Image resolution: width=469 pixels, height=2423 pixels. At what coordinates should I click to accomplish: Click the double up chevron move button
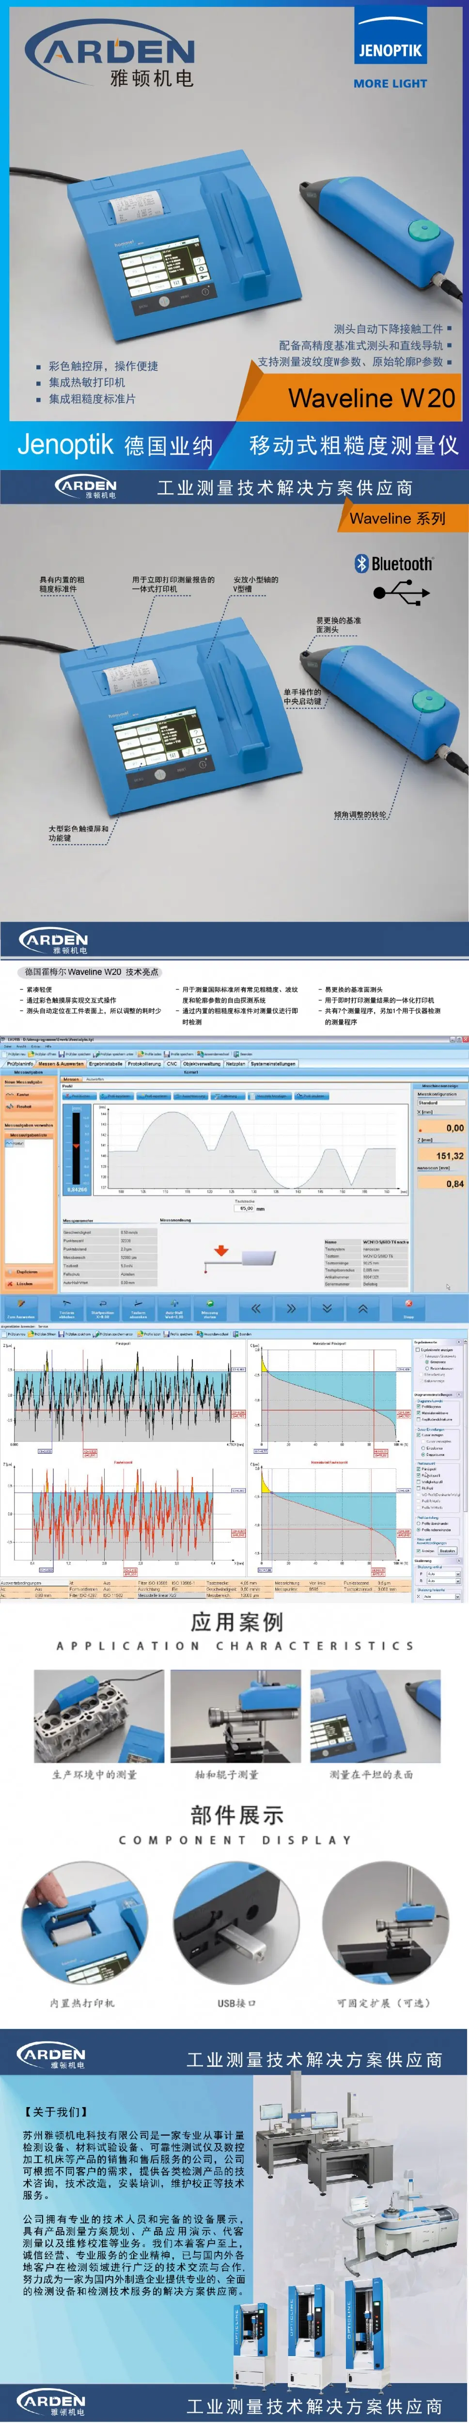[x=363, y=1308]
